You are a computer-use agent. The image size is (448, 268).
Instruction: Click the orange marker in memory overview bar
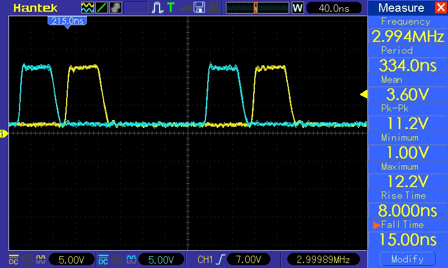(256, 8)
